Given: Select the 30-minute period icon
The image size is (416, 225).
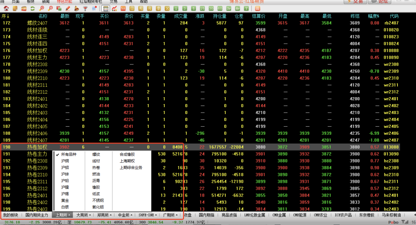Looking at the screenshot, I should point(211,8).
